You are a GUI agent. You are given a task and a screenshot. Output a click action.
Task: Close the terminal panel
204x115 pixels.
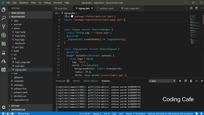202,81
